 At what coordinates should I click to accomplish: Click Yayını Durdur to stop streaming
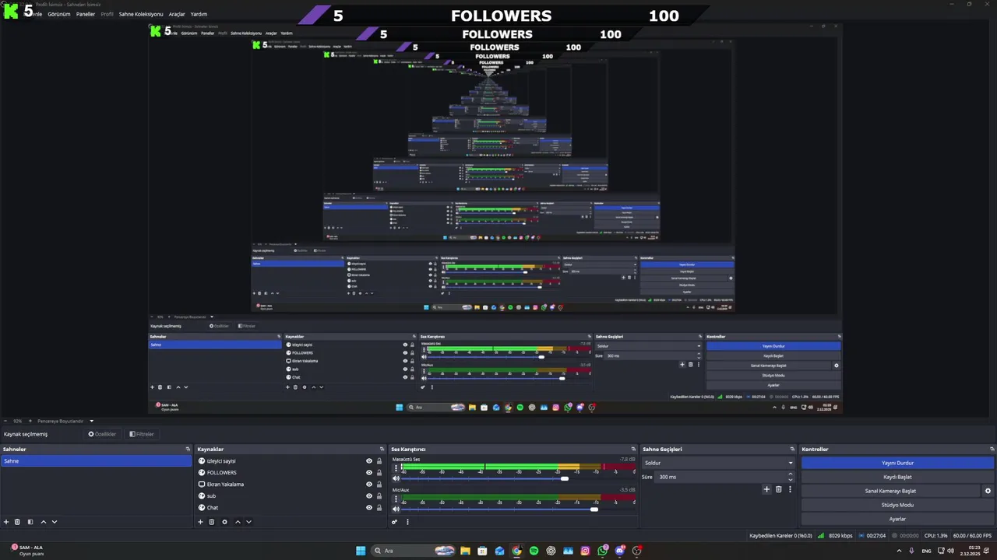click(897, 463)
